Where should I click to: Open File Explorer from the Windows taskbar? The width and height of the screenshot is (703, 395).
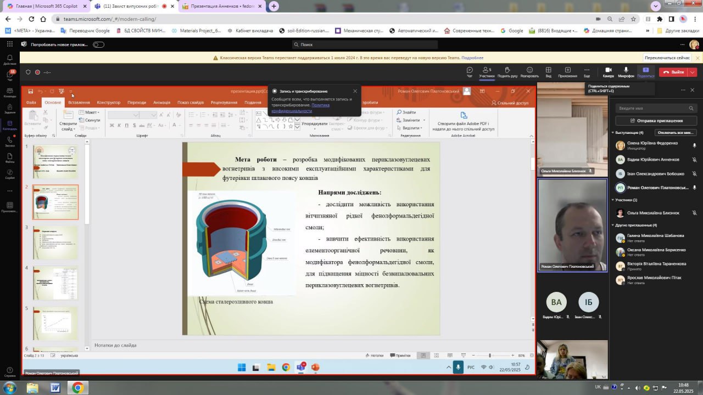click(32, 388)
